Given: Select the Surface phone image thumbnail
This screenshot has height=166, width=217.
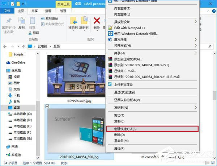Looking at the screenshot, I should tap(76, 130).
